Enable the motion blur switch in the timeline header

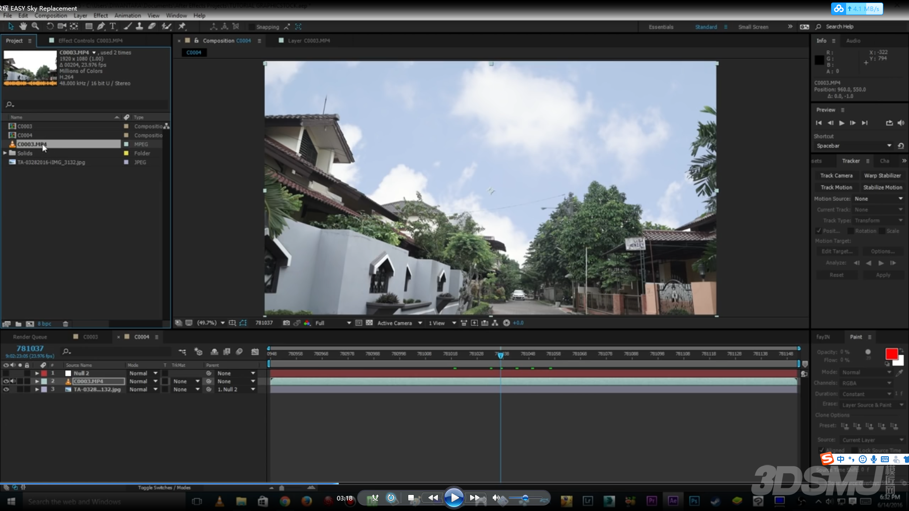239,352
